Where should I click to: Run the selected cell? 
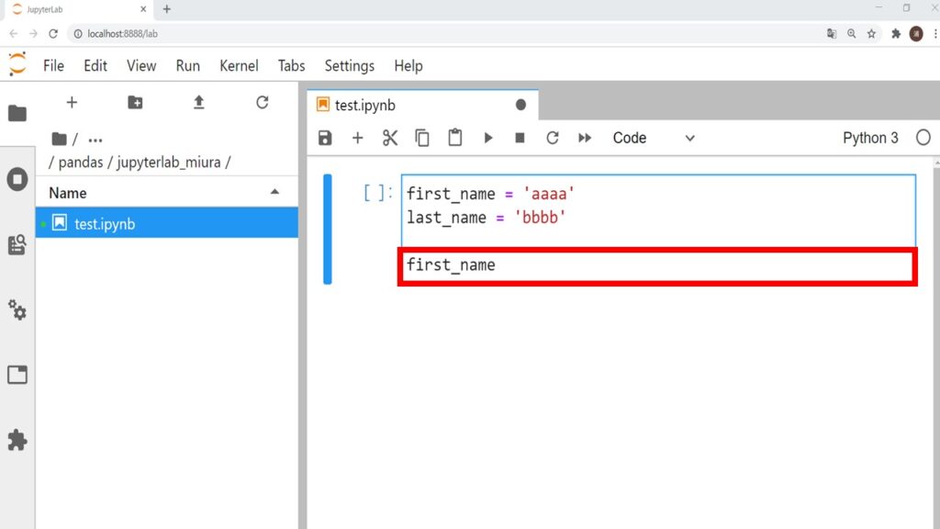click(487, 137)
